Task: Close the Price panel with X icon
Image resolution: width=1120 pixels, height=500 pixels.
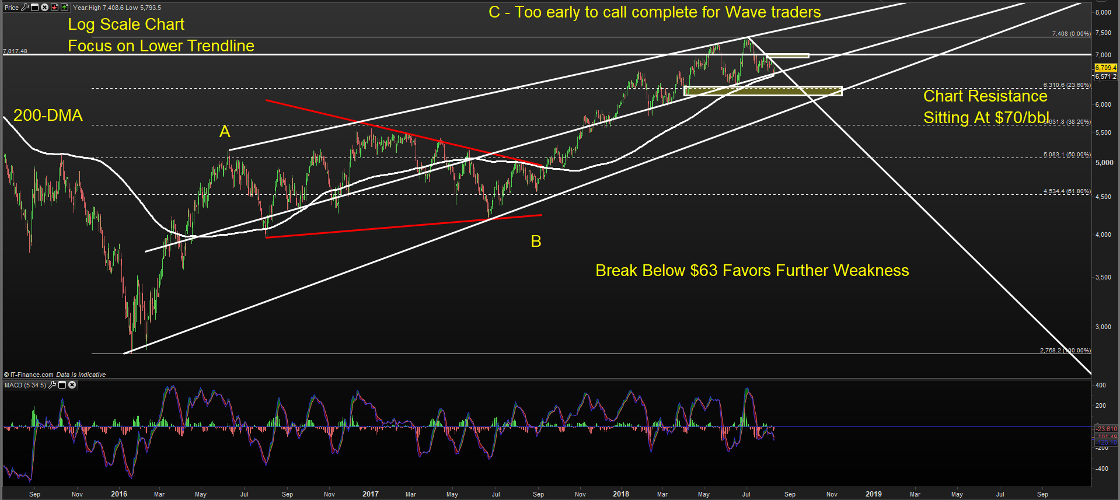Action: coord(44,8)
